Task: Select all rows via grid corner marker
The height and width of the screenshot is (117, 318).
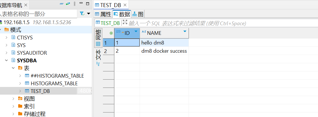Action: [x=111, y=33]
